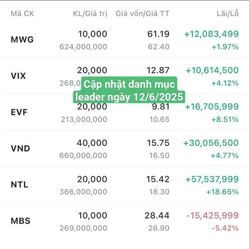Click the MWG market price 62.40
The image size is (249, 249).
pos(159,47)
